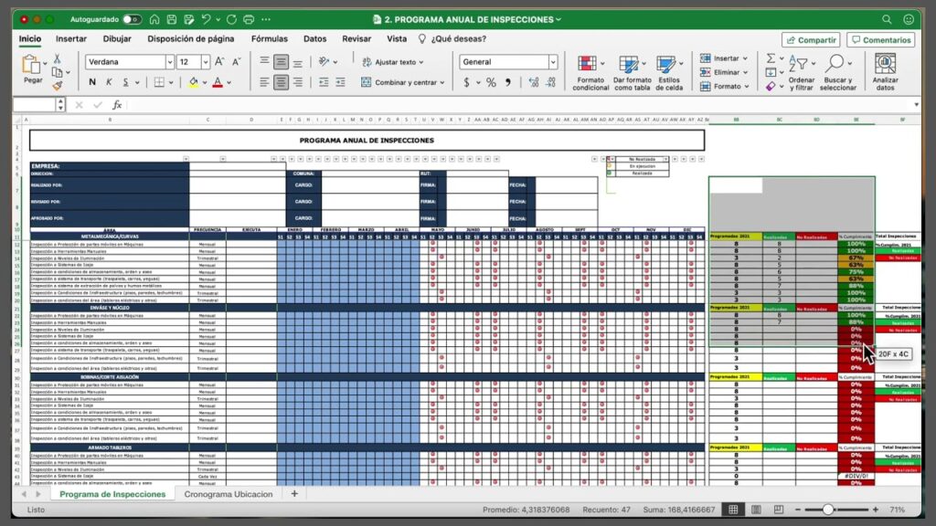Center text horizontally in cells
Screen dimensions: 936x526
(x=282, y=82)
